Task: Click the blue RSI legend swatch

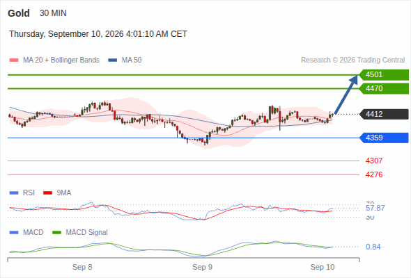Action: pos(14,193)
